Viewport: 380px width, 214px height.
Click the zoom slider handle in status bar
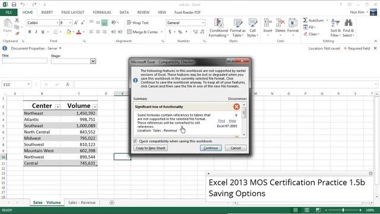click(343, 210)
